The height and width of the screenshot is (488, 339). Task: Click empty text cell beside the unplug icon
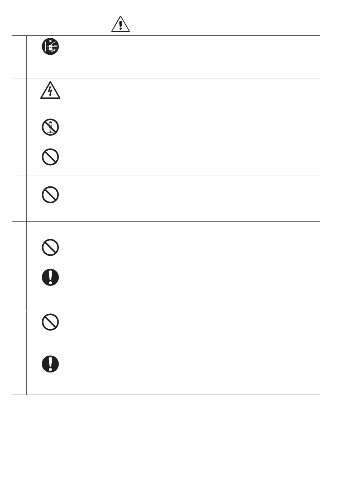(197, 57)
